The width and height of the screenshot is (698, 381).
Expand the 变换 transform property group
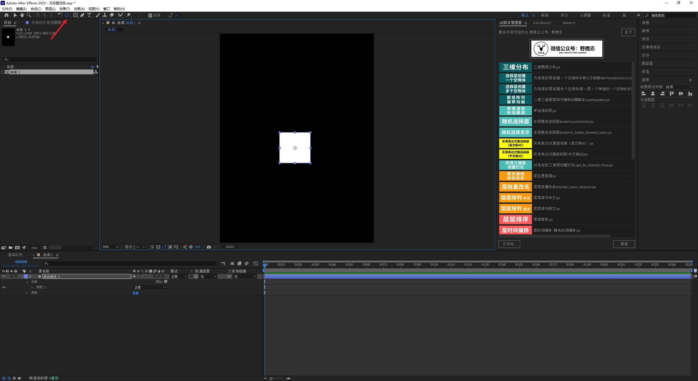point(26,293)
